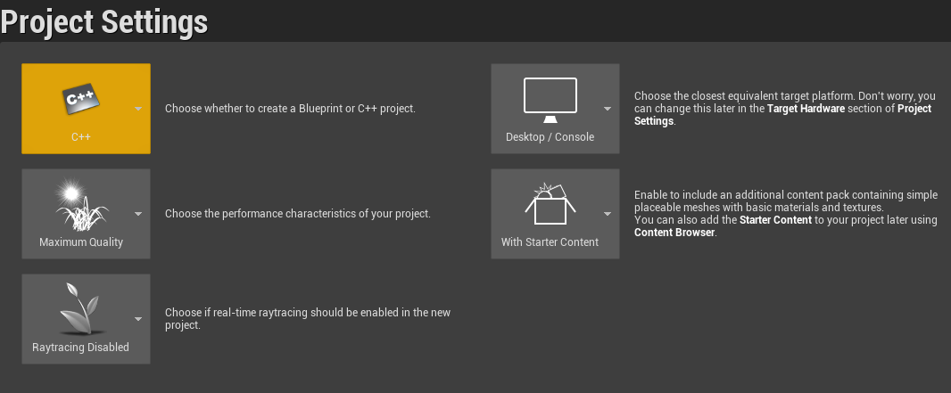
Task: Click the Blueprint or C++ project description
Action: pyautogui.click(x=291, y=109)
